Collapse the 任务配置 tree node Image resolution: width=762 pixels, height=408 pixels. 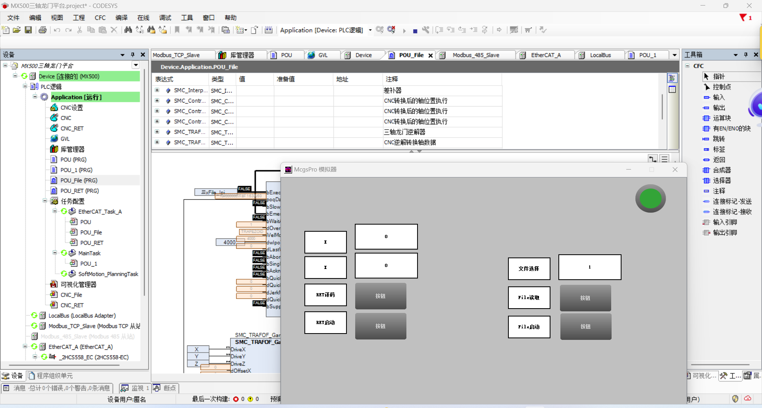(45, 201)
